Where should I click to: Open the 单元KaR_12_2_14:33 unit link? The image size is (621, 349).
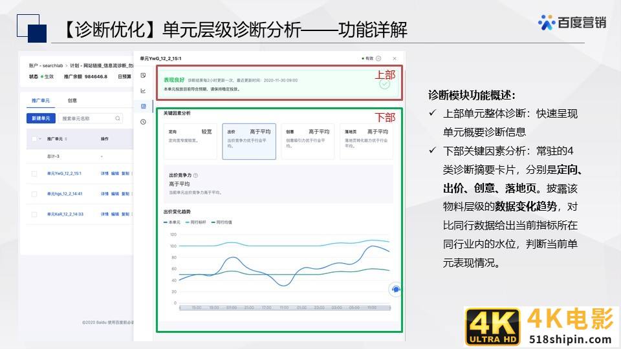65,214
